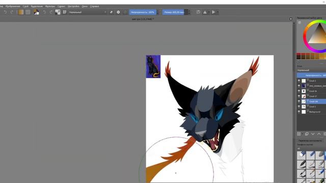
Task: Click the stepper arrows beside Size slider
Action: tap(189, 12)
